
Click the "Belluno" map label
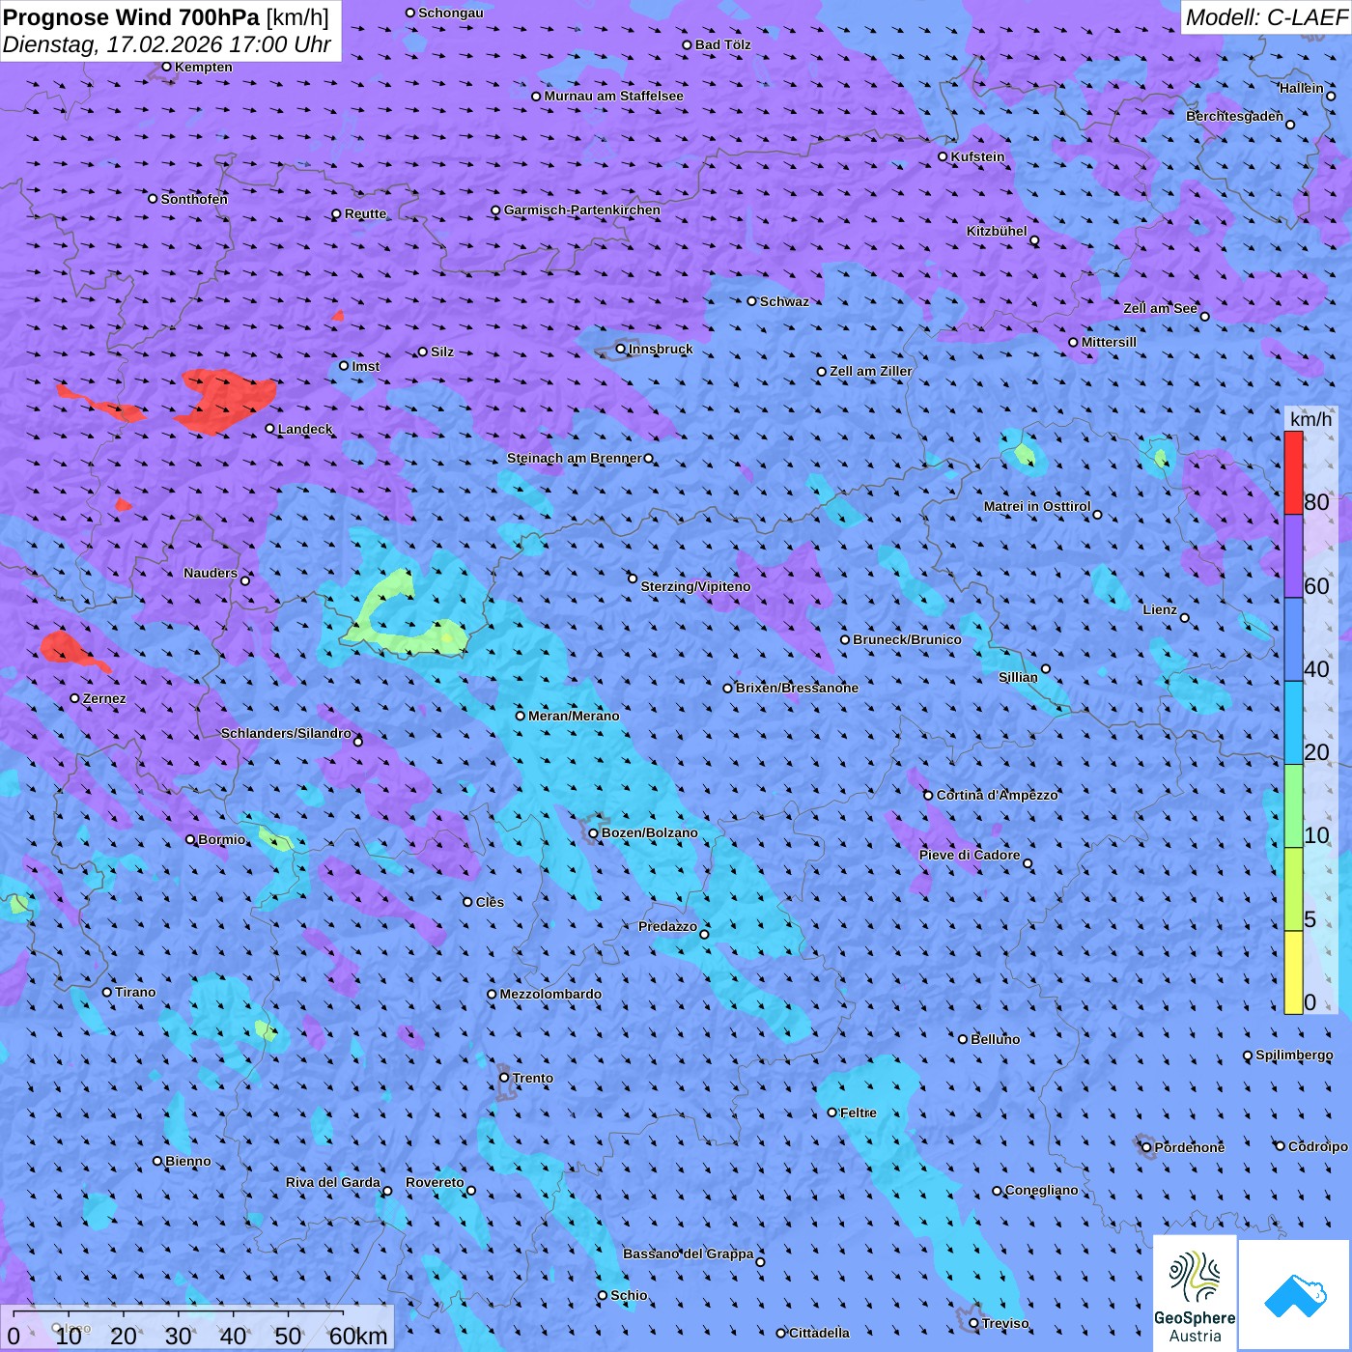pos(996,1039)
